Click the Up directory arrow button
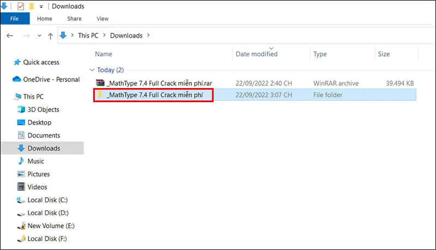Image resolution: width=436 pixels, height=250 pixels. [x=51, y=36]
